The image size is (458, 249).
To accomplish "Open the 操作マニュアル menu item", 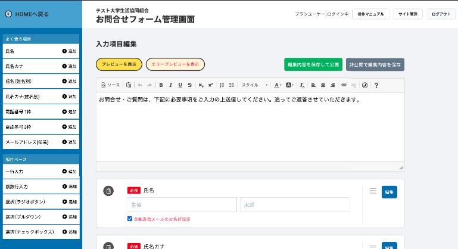I will (371, 14).
